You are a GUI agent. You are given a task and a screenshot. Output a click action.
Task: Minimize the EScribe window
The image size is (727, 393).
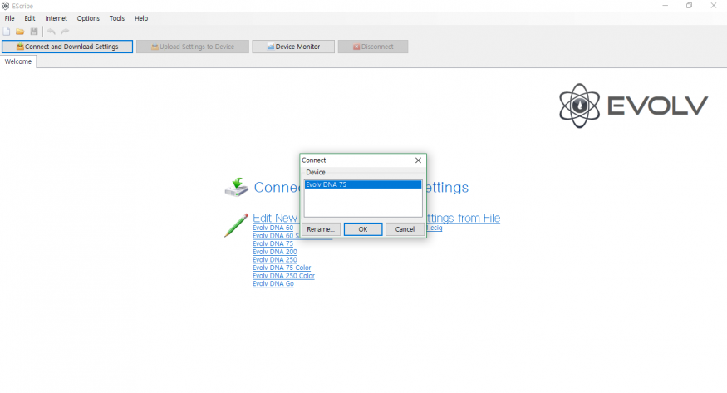point(666,6)
